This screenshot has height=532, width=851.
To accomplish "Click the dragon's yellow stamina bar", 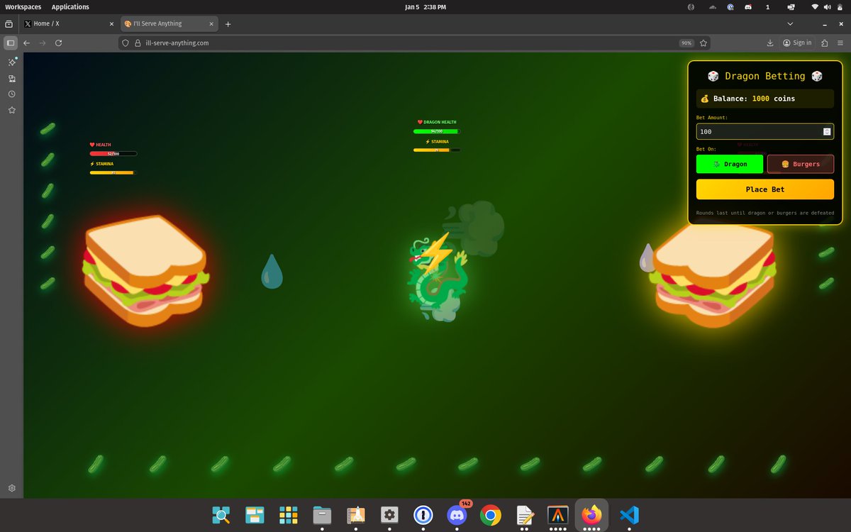I will pyautogui.click(x=437, y=150).
